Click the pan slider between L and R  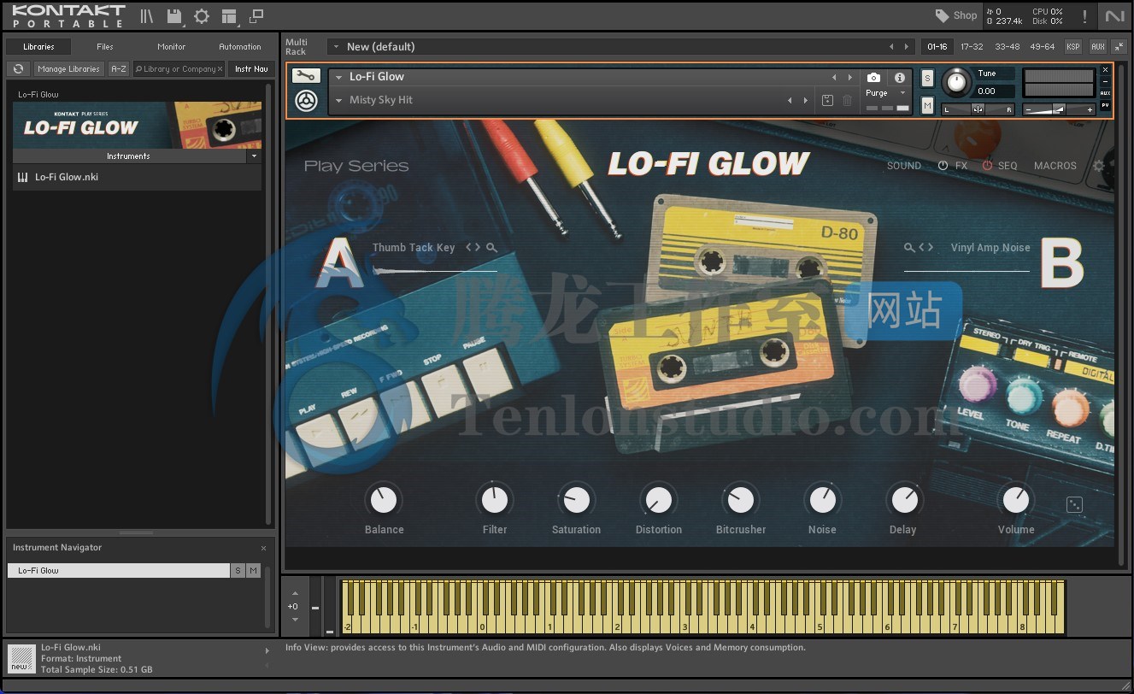pos(978,109)
